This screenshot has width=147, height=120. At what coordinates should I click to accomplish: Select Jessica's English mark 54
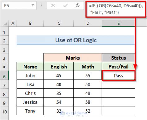coord(59,102)
